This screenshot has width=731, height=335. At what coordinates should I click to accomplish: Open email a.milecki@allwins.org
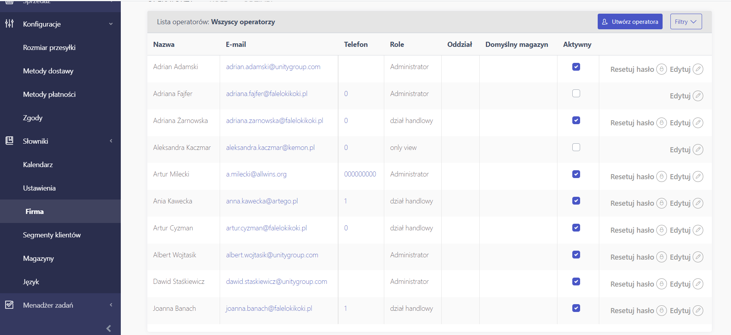pos(256,174)
